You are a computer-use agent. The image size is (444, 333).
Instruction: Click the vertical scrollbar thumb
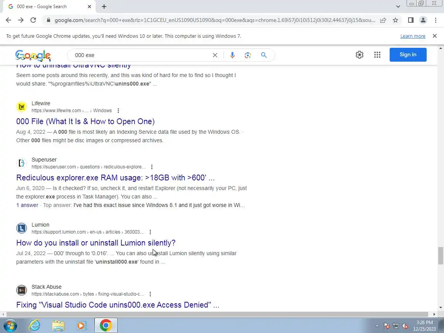pos(441,256)
